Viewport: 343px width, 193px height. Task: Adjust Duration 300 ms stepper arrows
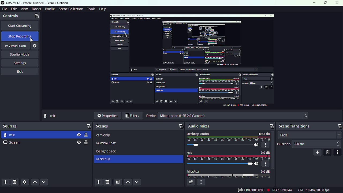point(339,144)
